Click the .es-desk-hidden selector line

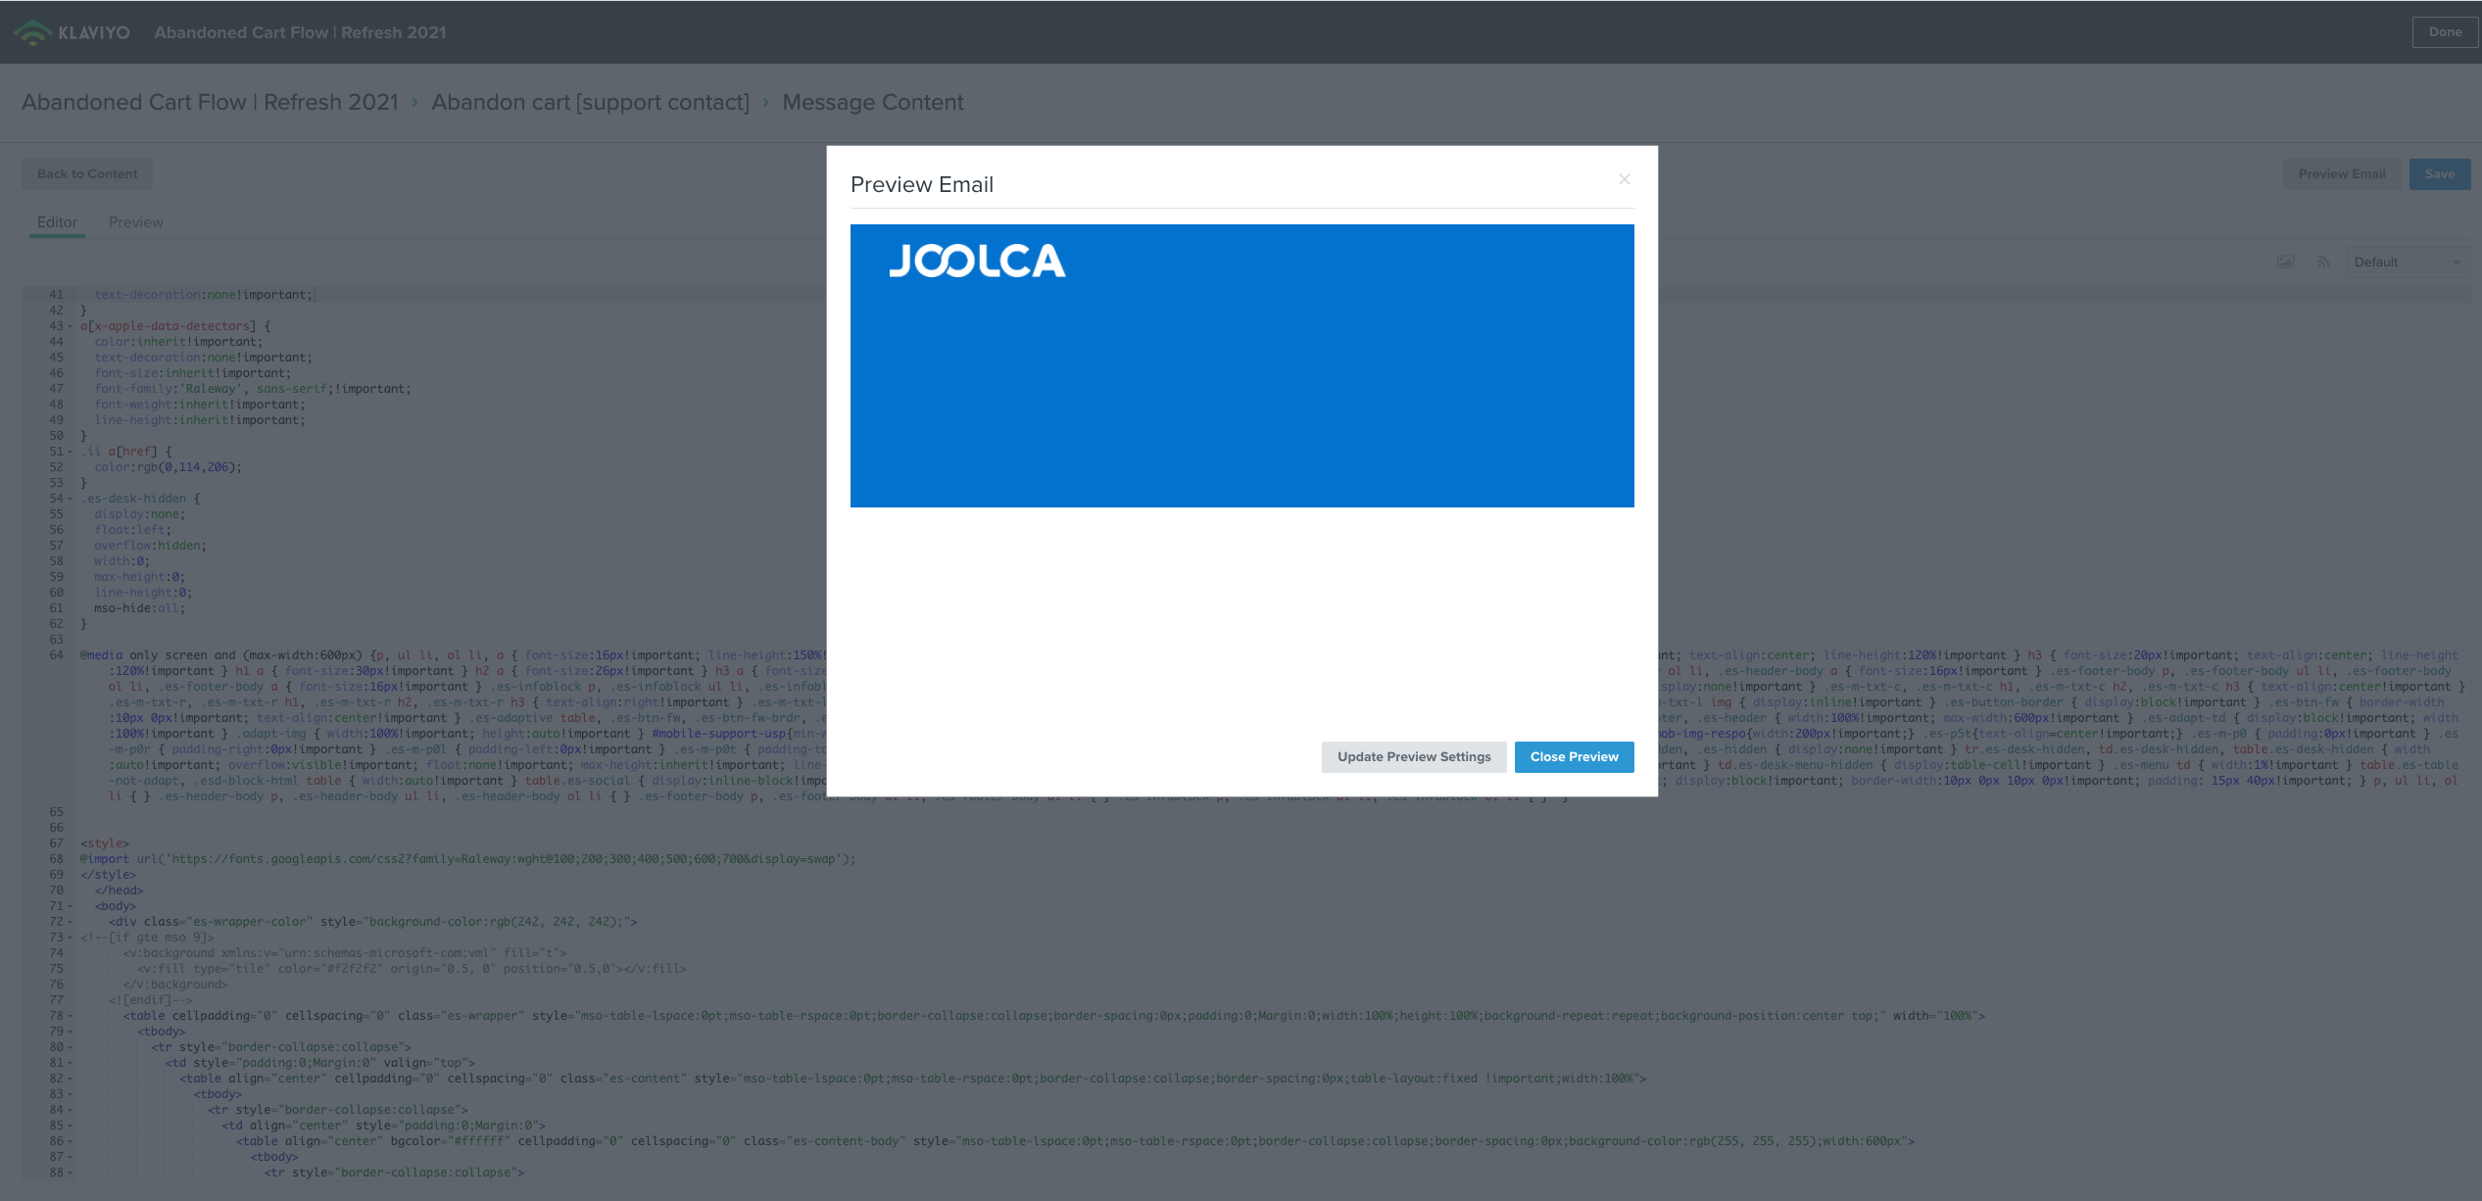(140, 499)
